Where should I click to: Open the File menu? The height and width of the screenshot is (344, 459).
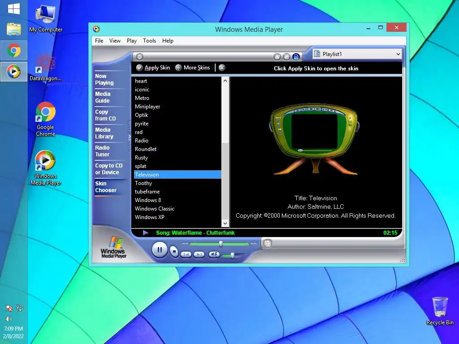click(x=99, y=41)
